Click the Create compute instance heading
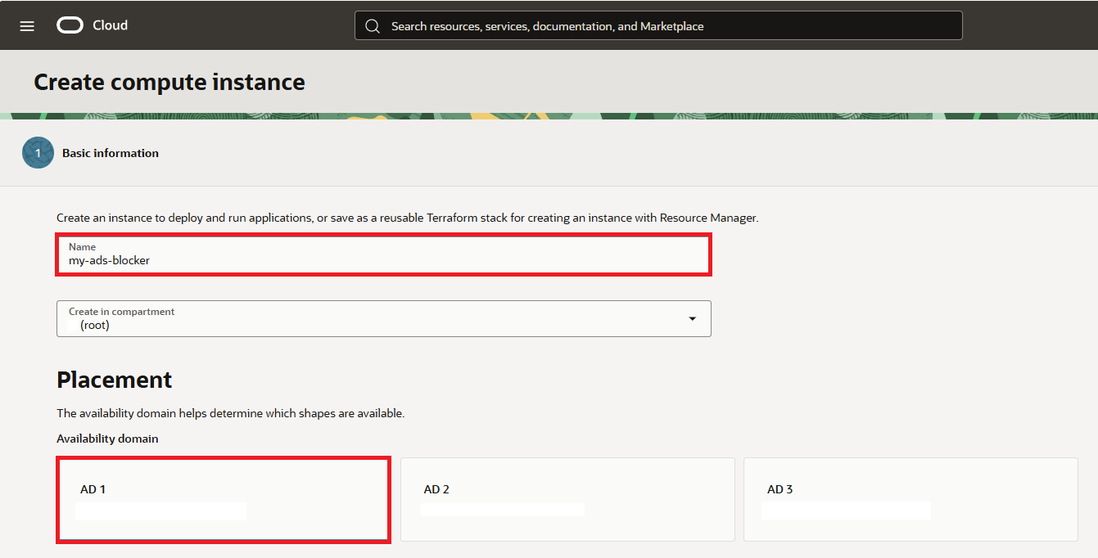 pyautogui.click(x=169, y=82)
